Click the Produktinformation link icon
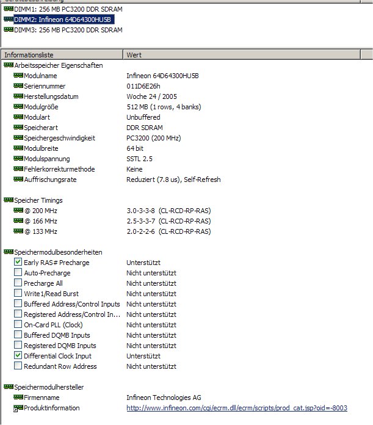The image size is (373, 425). (18, 408)
